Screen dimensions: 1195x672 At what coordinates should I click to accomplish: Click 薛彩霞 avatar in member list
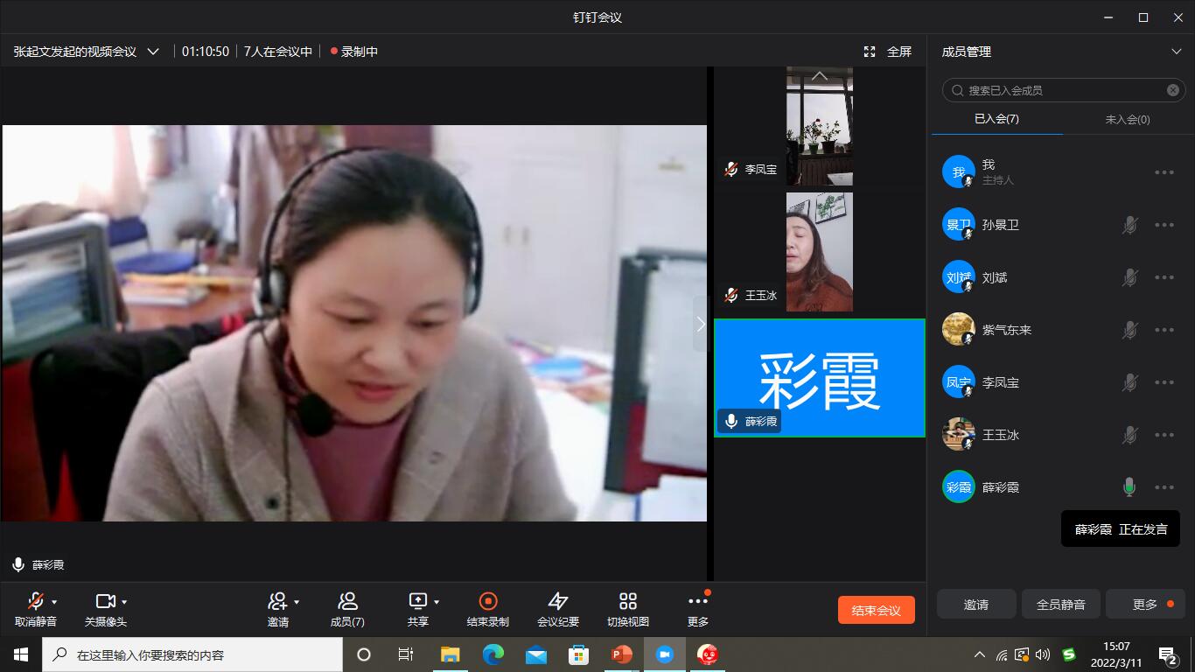point(959,486)
